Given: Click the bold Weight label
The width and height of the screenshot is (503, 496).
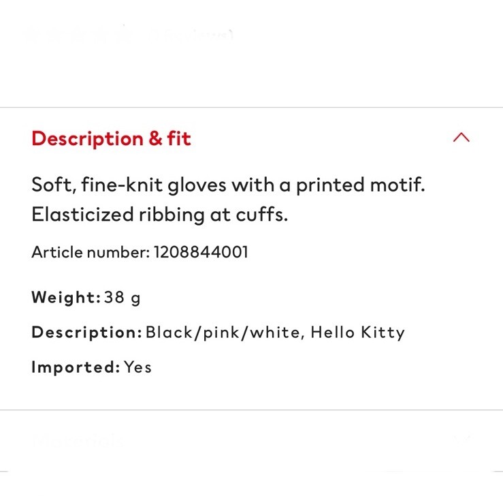Looking at the screenshot, I should pos(65,298).
